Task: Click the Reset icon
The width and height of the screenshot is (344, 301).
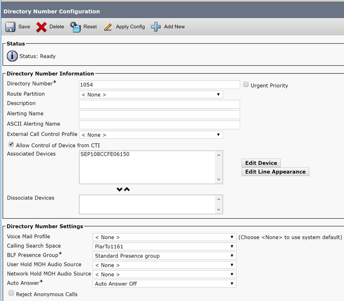Action: 75,27
